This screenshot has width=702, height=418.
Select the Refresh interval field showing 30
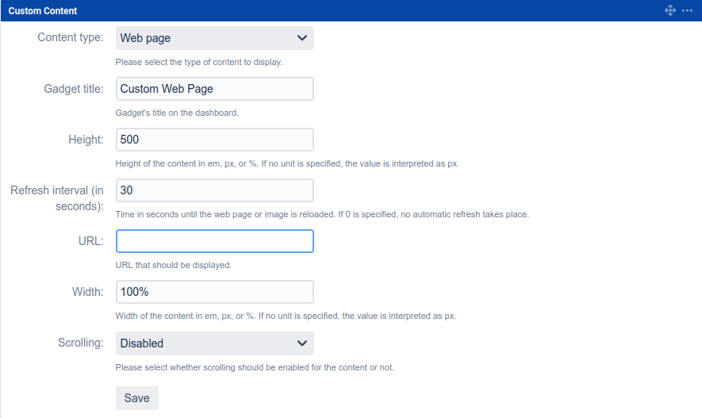click(x=214, y=190)
